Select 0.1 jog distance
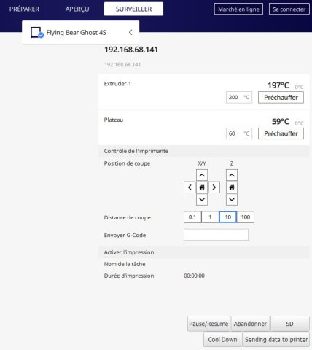This screenshot has height=350, width=312. (192, 217)
